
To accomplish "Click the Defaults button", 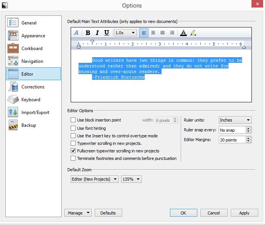I will click(108, 213).
